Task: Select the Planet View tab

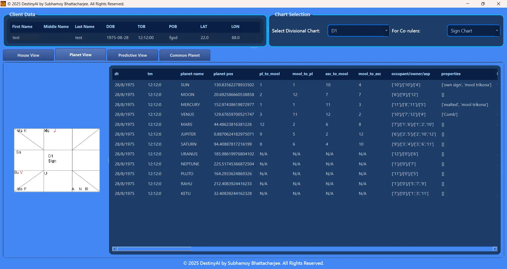Action: (x=81, y=55)
